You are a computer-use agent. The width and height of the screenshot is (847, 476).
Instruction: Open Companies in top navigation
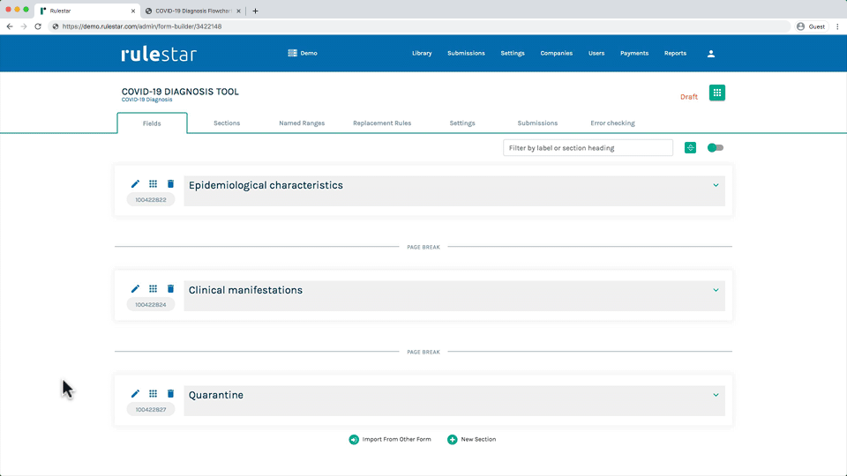tap(557, 54)
